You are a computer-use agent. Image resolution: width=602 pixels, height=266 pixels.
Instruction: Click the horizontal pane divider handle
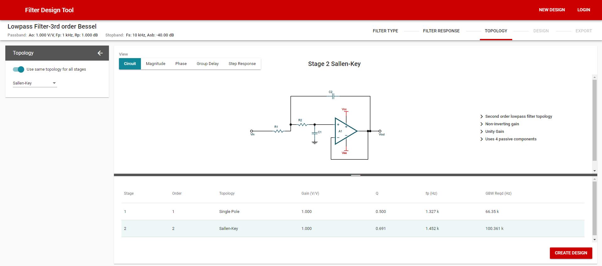[355, 175]
